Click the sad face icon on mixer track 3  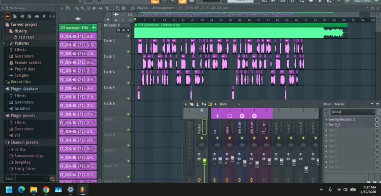(x=242, y=116)
